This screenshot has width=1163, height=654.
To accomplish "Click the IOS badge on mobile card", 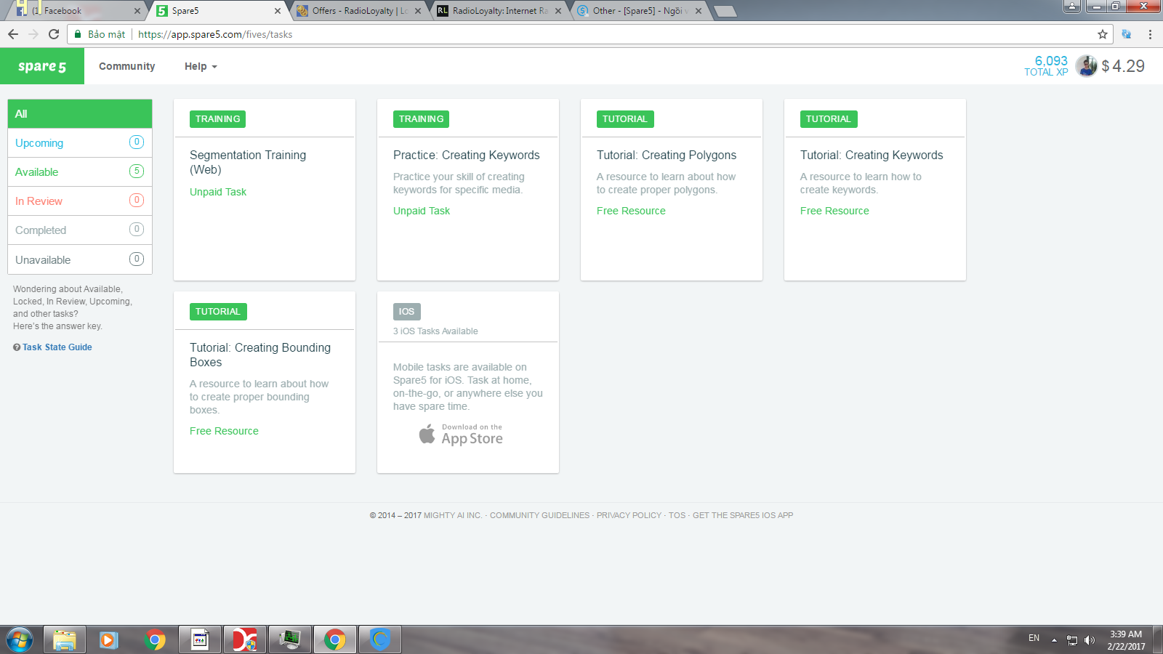I will (406, 312).
